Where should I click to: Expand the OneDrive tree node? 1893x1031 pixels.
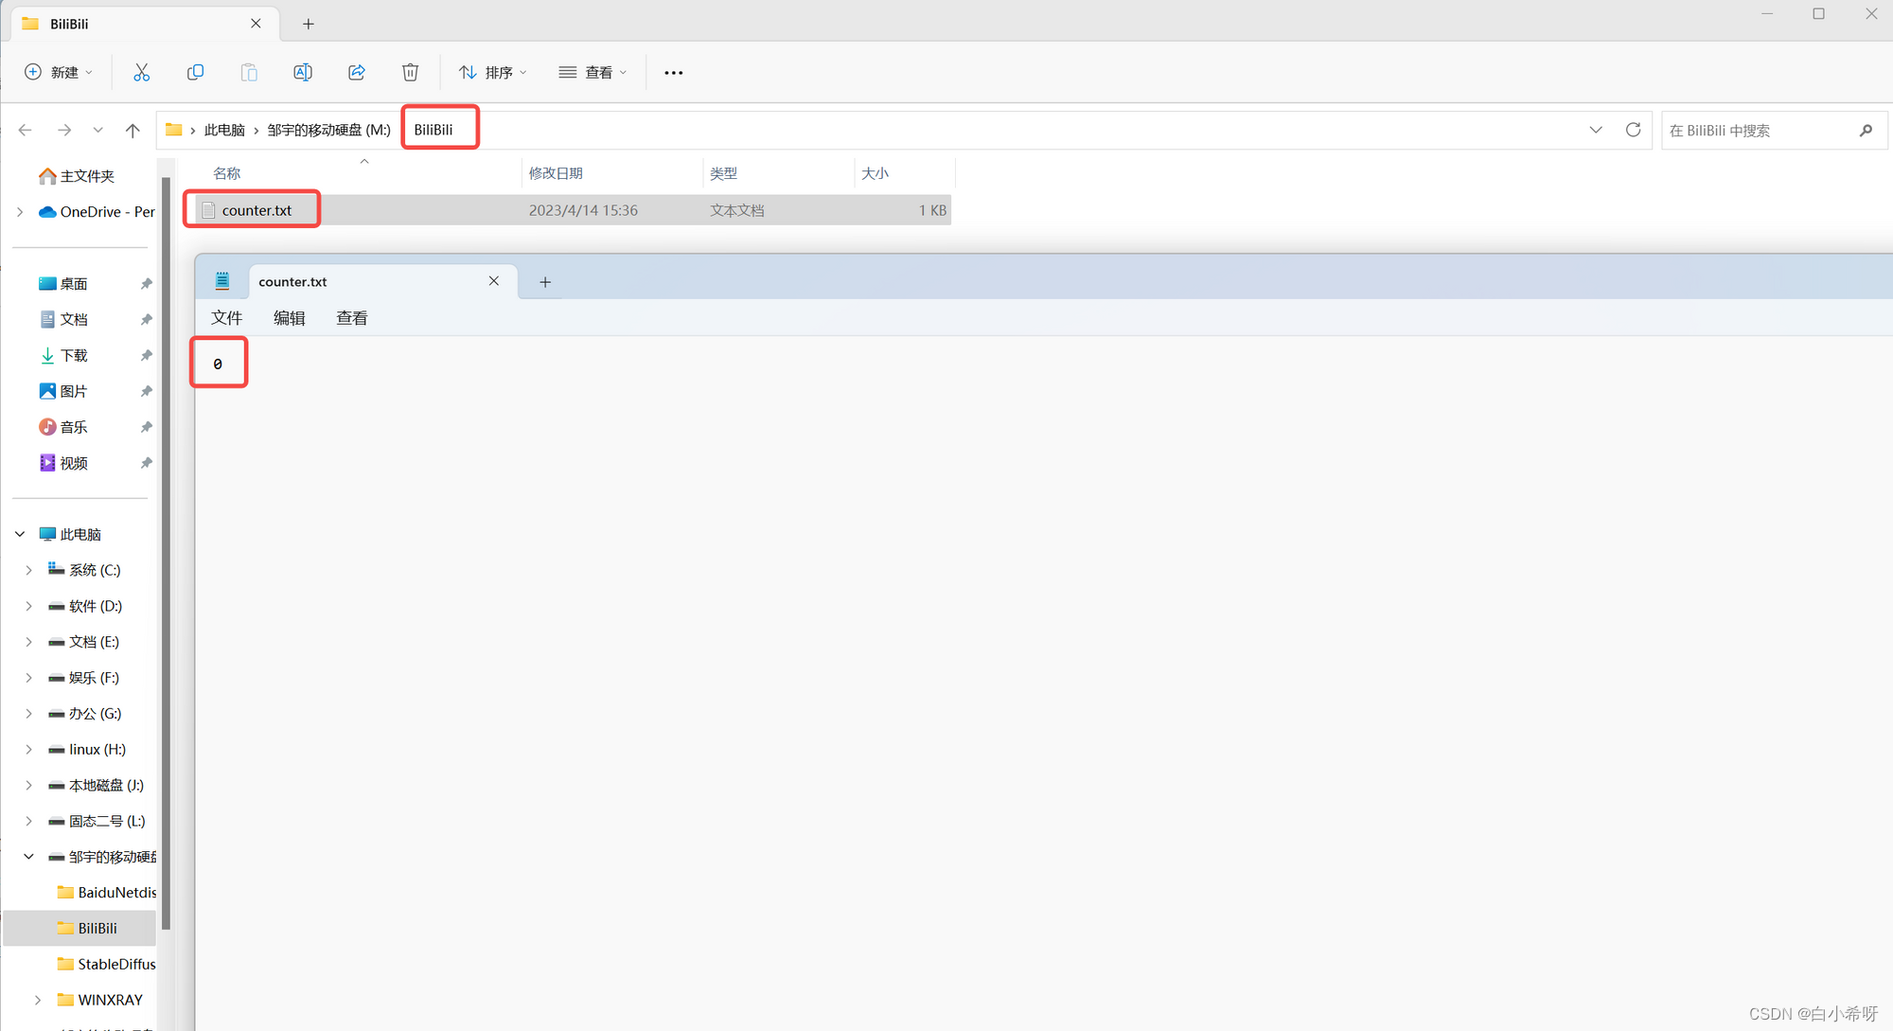click(20, 212)
